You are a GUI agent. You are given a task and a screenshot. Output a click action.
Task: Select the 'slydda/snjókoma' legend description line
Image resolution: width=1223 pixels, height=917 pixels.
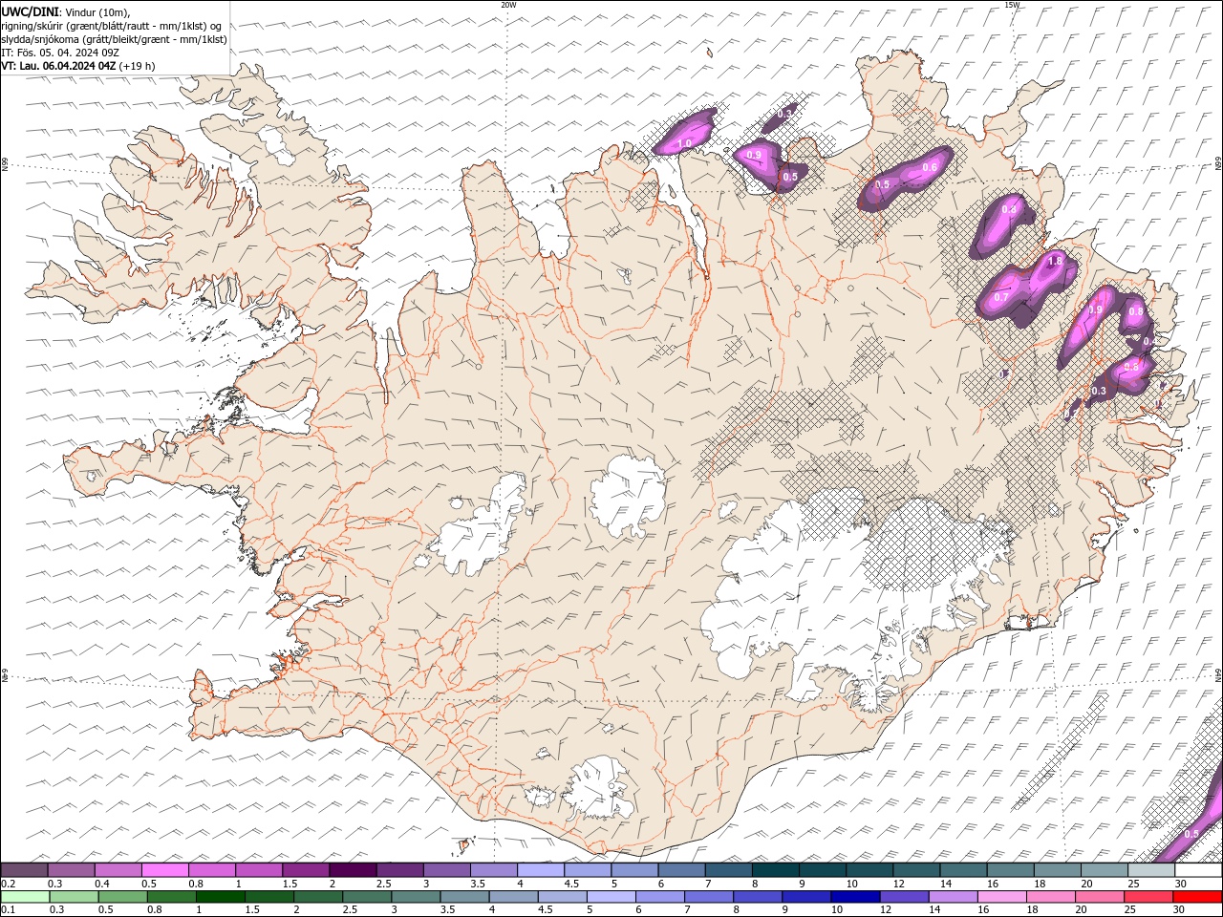point(114,39)
